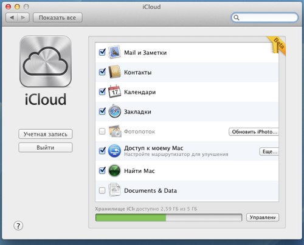The height and width of the screenshot is (245, 304).
Task: Uncheck the Найти Mac checkbox
Action: (102, 170)
